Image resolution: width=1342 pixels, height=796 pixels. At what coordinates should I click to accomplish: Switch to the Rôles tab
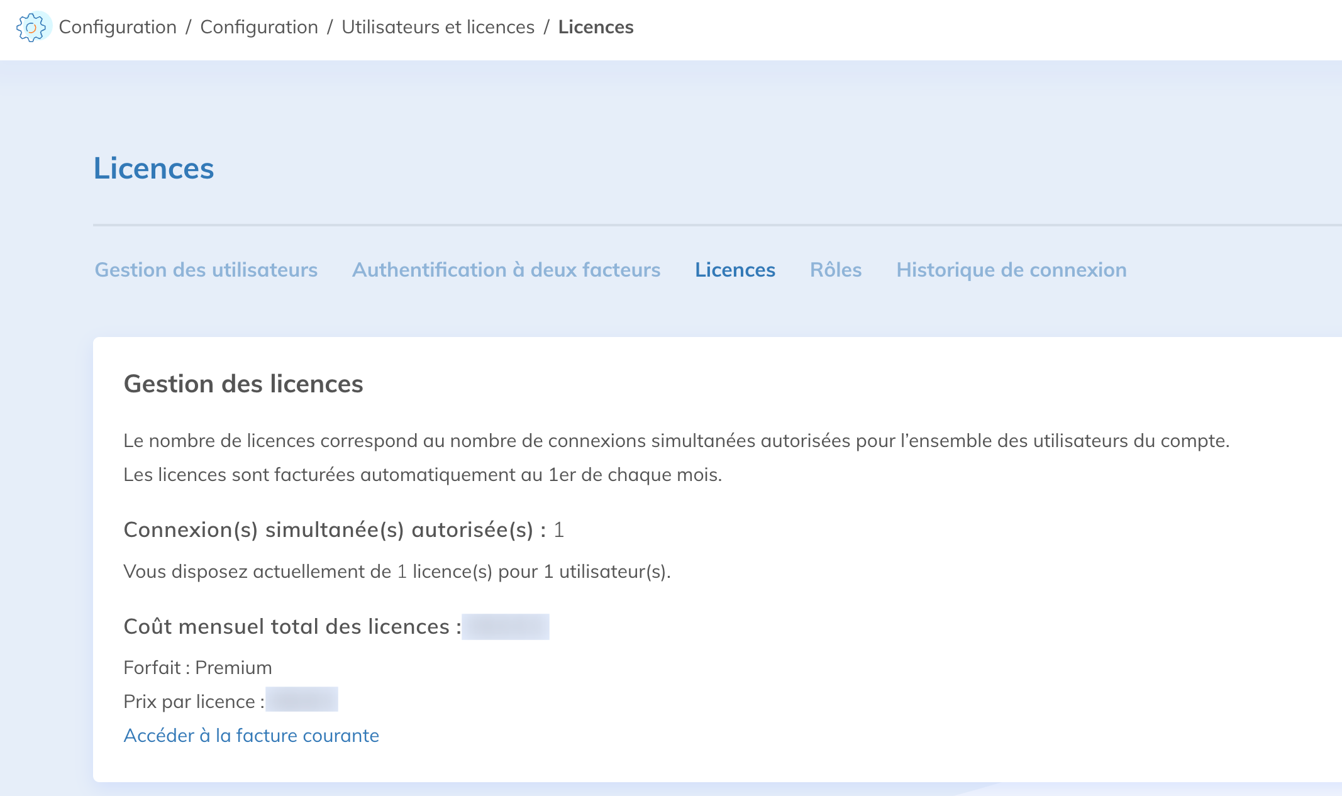pyautogui.click(x=835, y=270)
